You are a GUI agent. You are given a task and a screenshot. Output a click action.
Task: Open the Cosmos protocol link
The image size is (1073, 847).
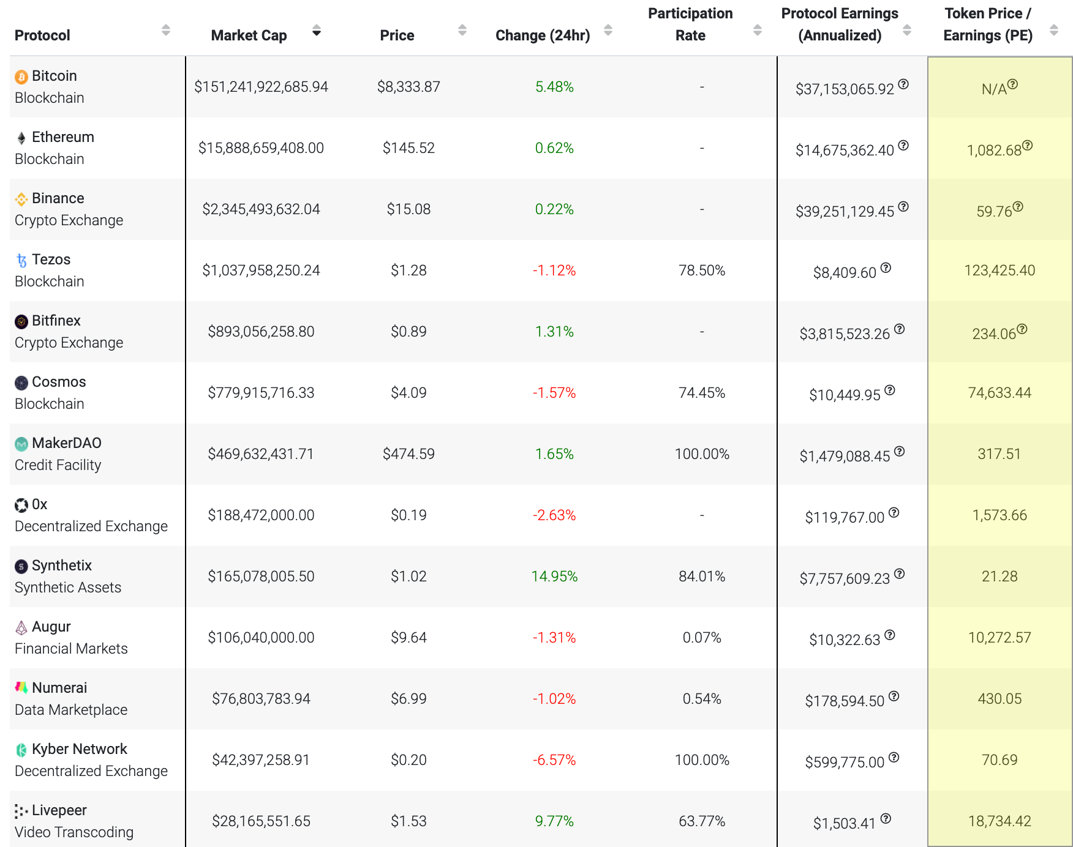tap(59, 382)
